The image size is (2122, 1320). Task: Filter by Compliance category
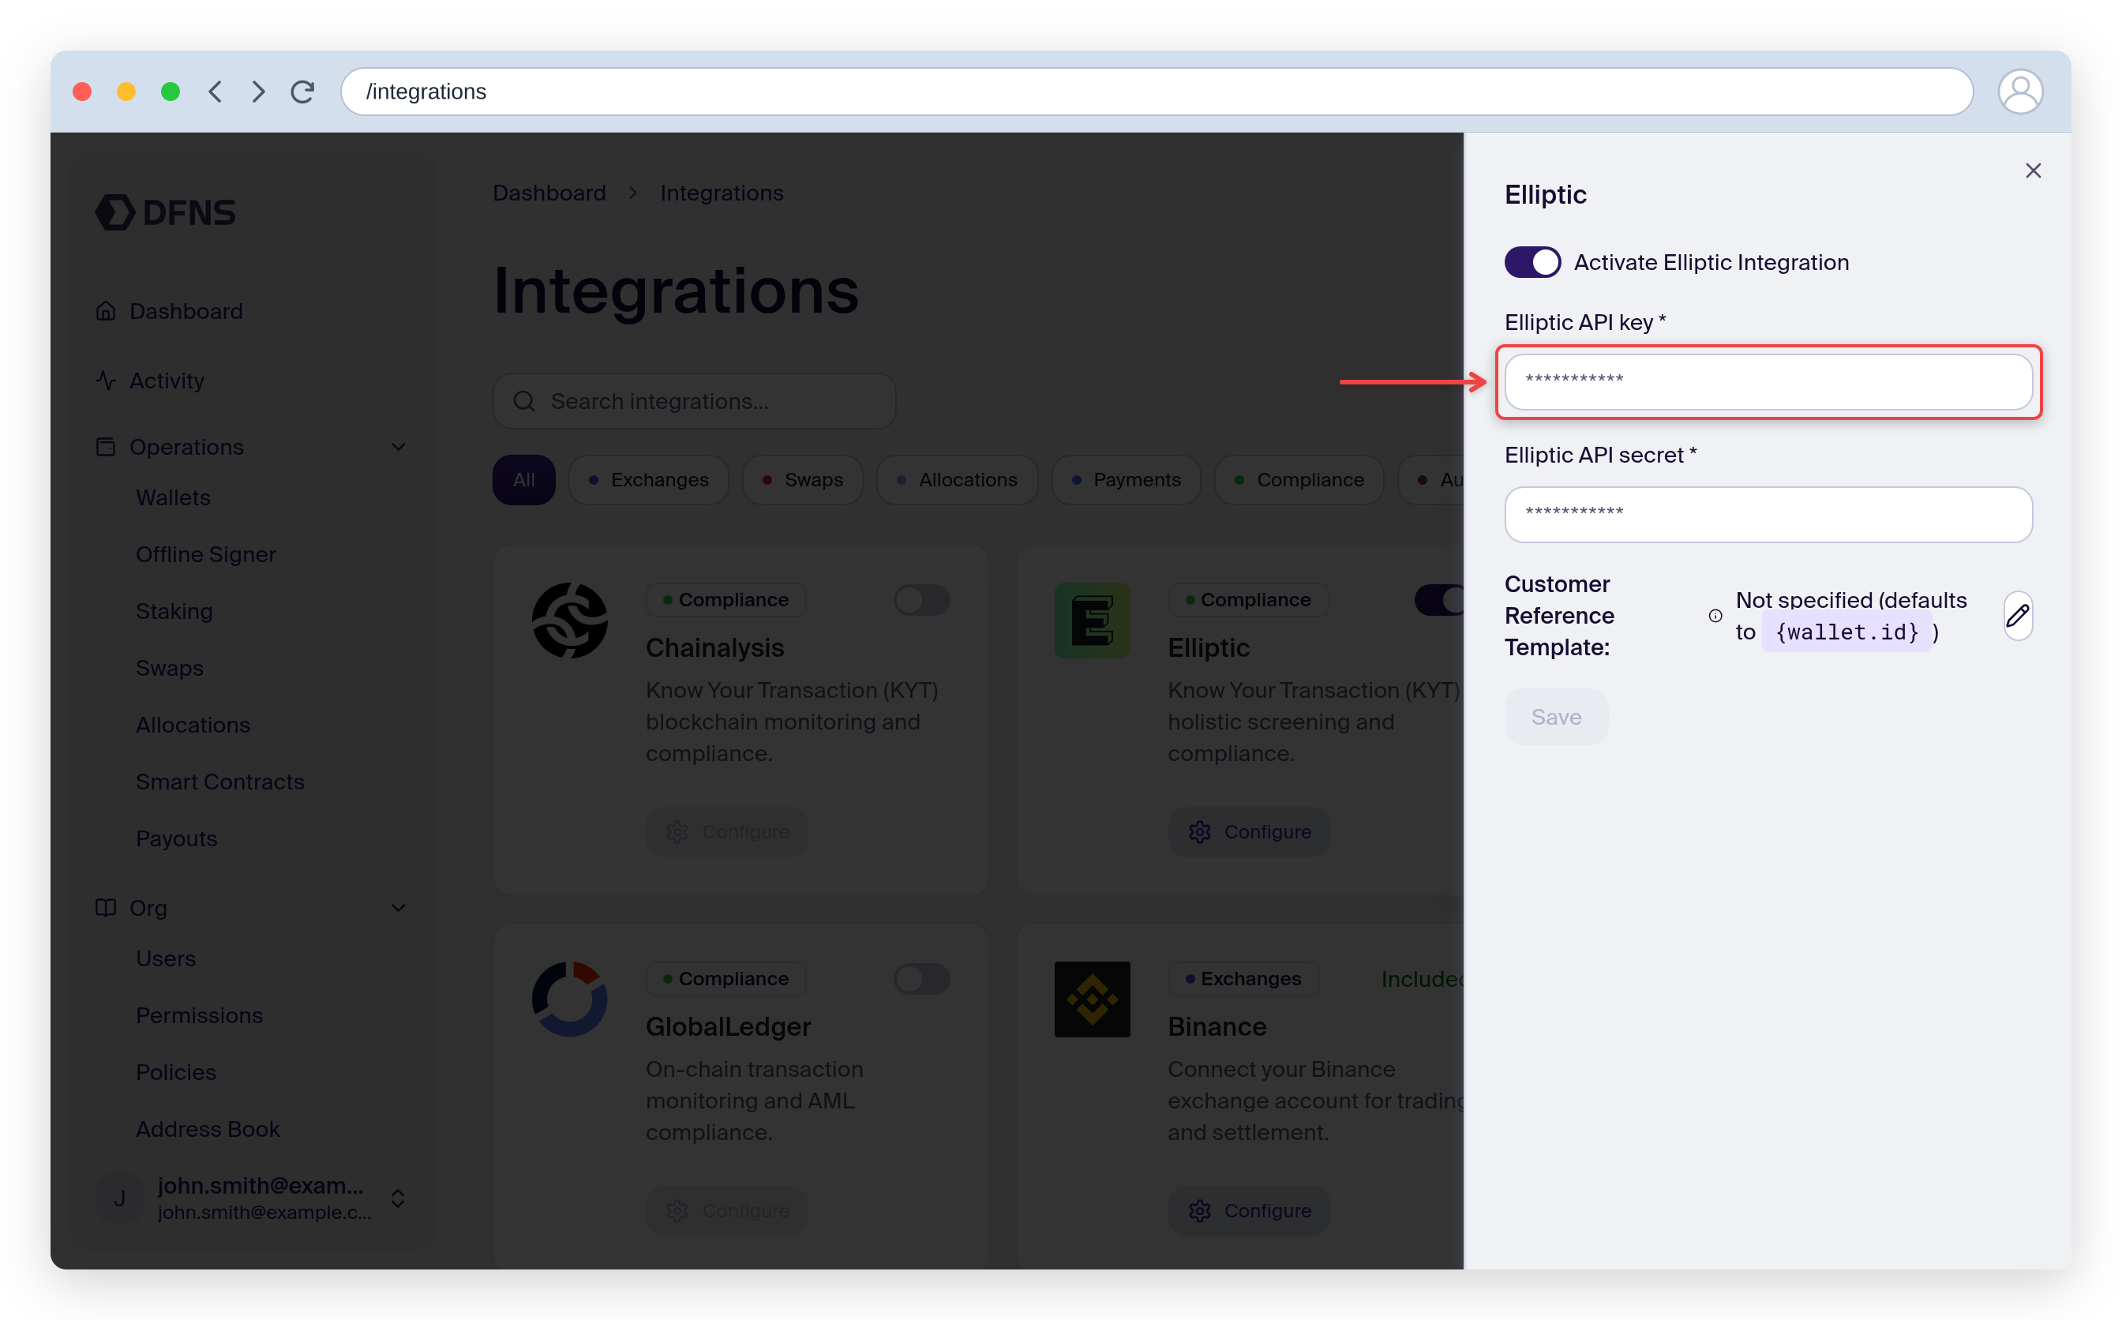tap(1299, 479)
